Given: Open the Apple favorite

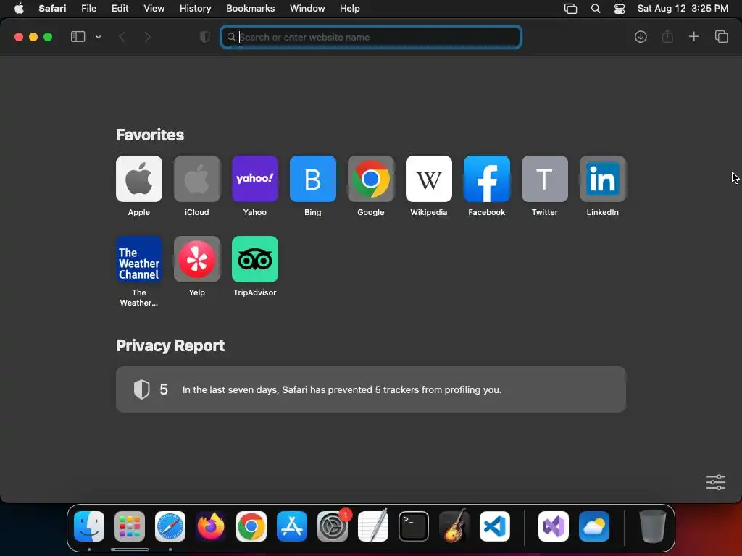Looking at the screenshot, I should (x=139, y=179).
